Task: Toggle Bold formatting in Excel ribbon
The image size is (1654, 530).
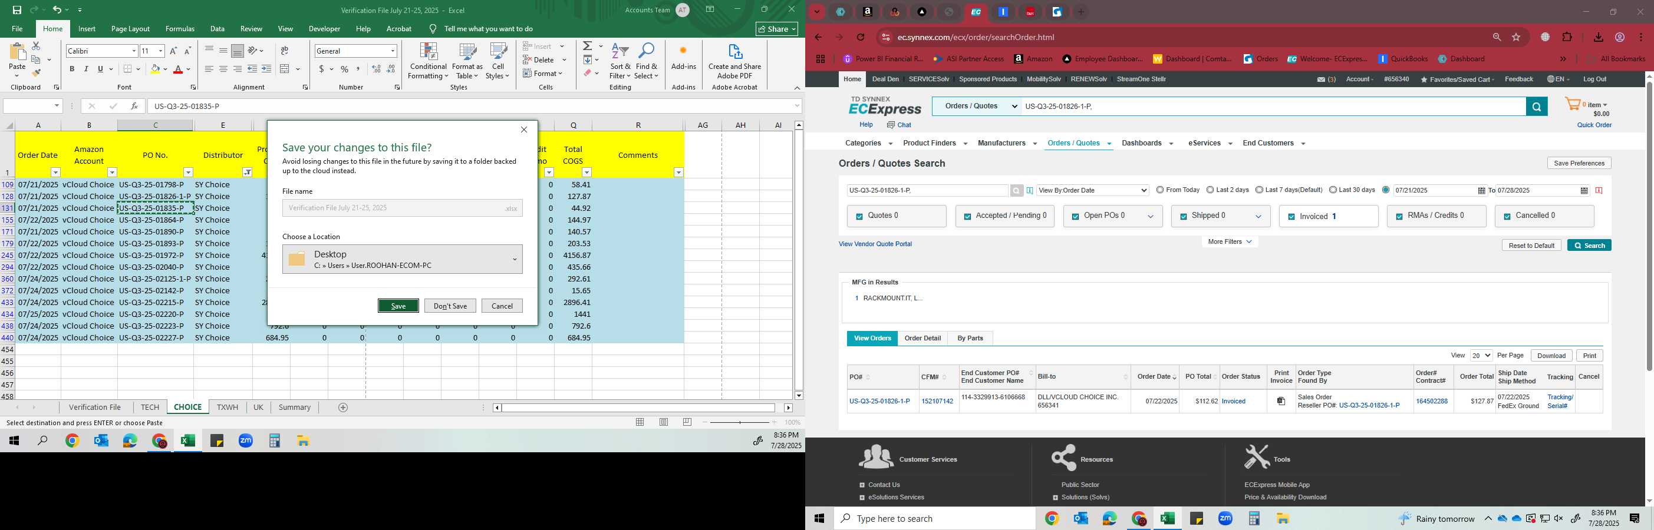Action: coord(72,69)
